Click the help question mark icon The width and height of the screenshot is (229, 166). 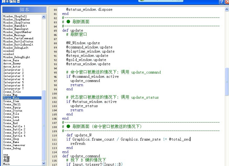point(222,2)
